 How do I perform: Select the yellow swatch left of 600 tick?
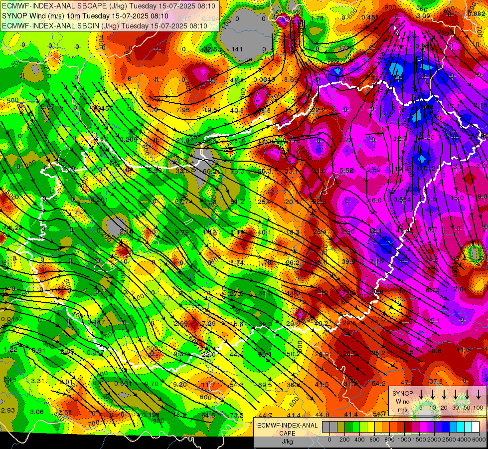pos(371,427)
